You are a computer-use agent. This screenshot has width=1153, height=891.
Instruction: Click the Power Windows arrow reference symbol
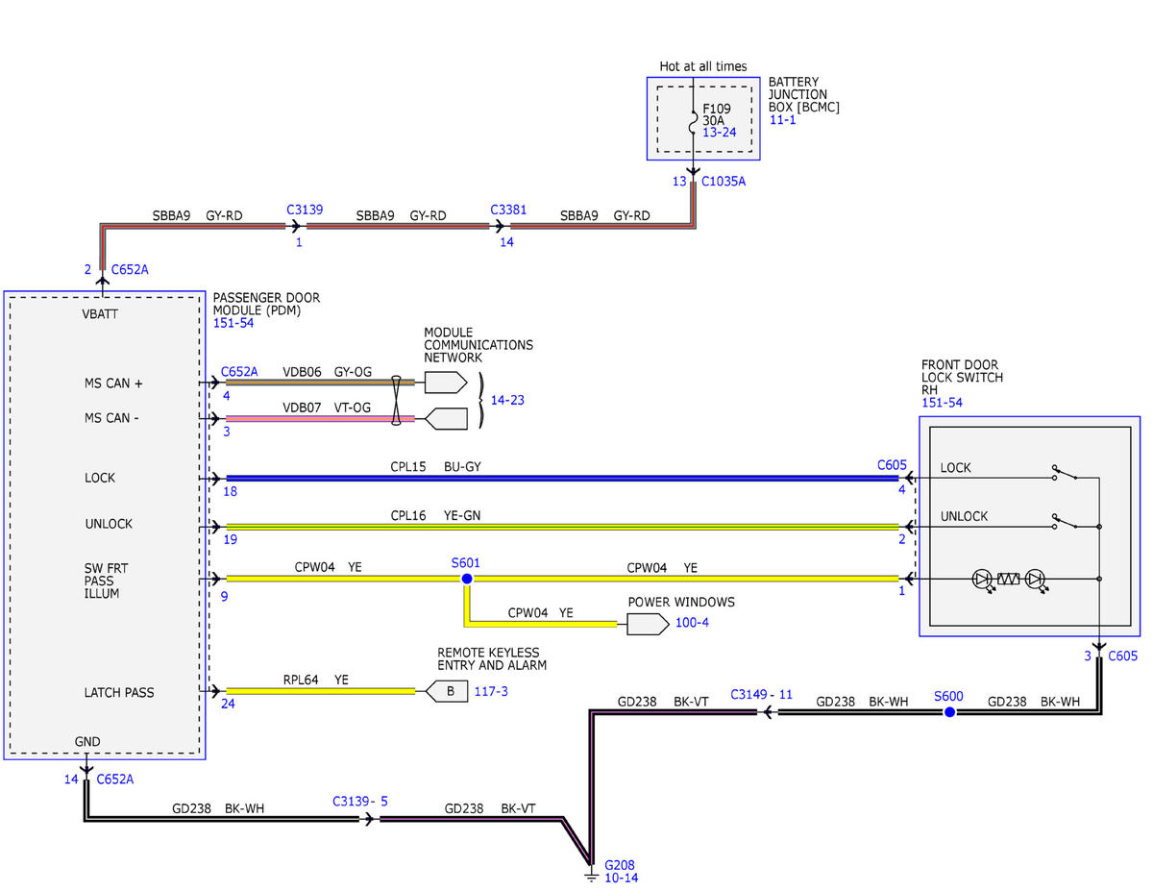point(648,625)
